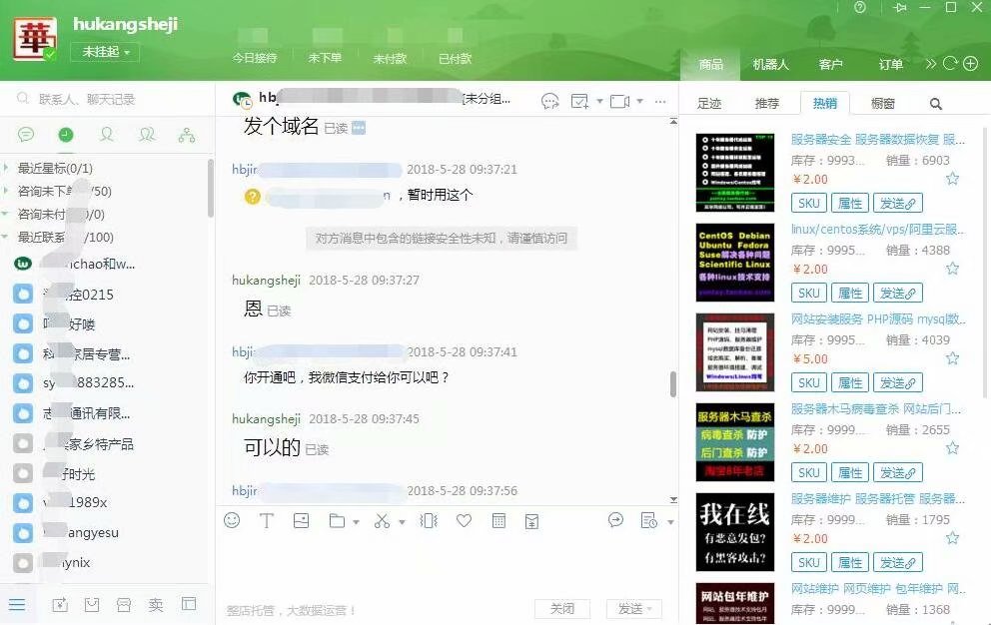
Task: Click 属性 button for trojan removal product
Action: point(850,472)
